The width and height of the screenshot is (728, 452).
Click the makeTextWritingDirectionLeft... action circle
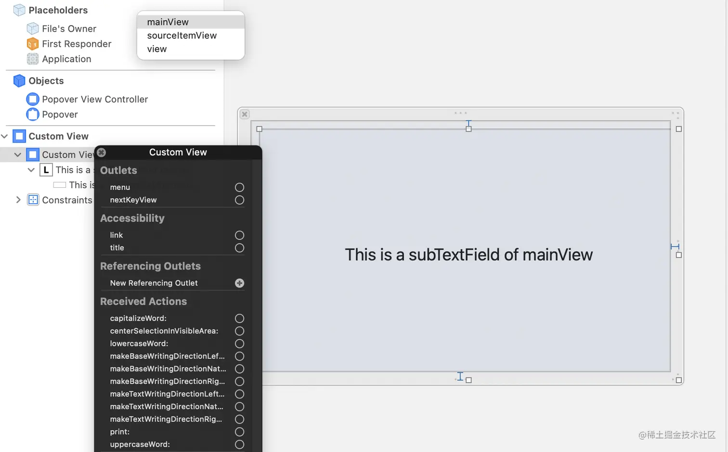click(239, 394)
